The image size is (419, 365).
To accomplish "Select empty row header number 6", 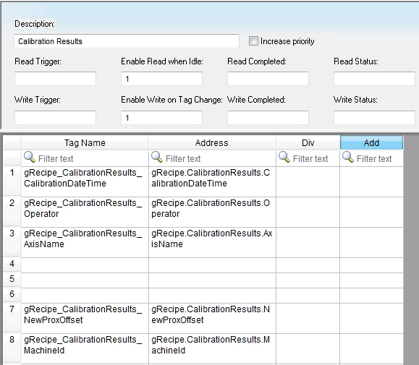I will pos(12,296).
